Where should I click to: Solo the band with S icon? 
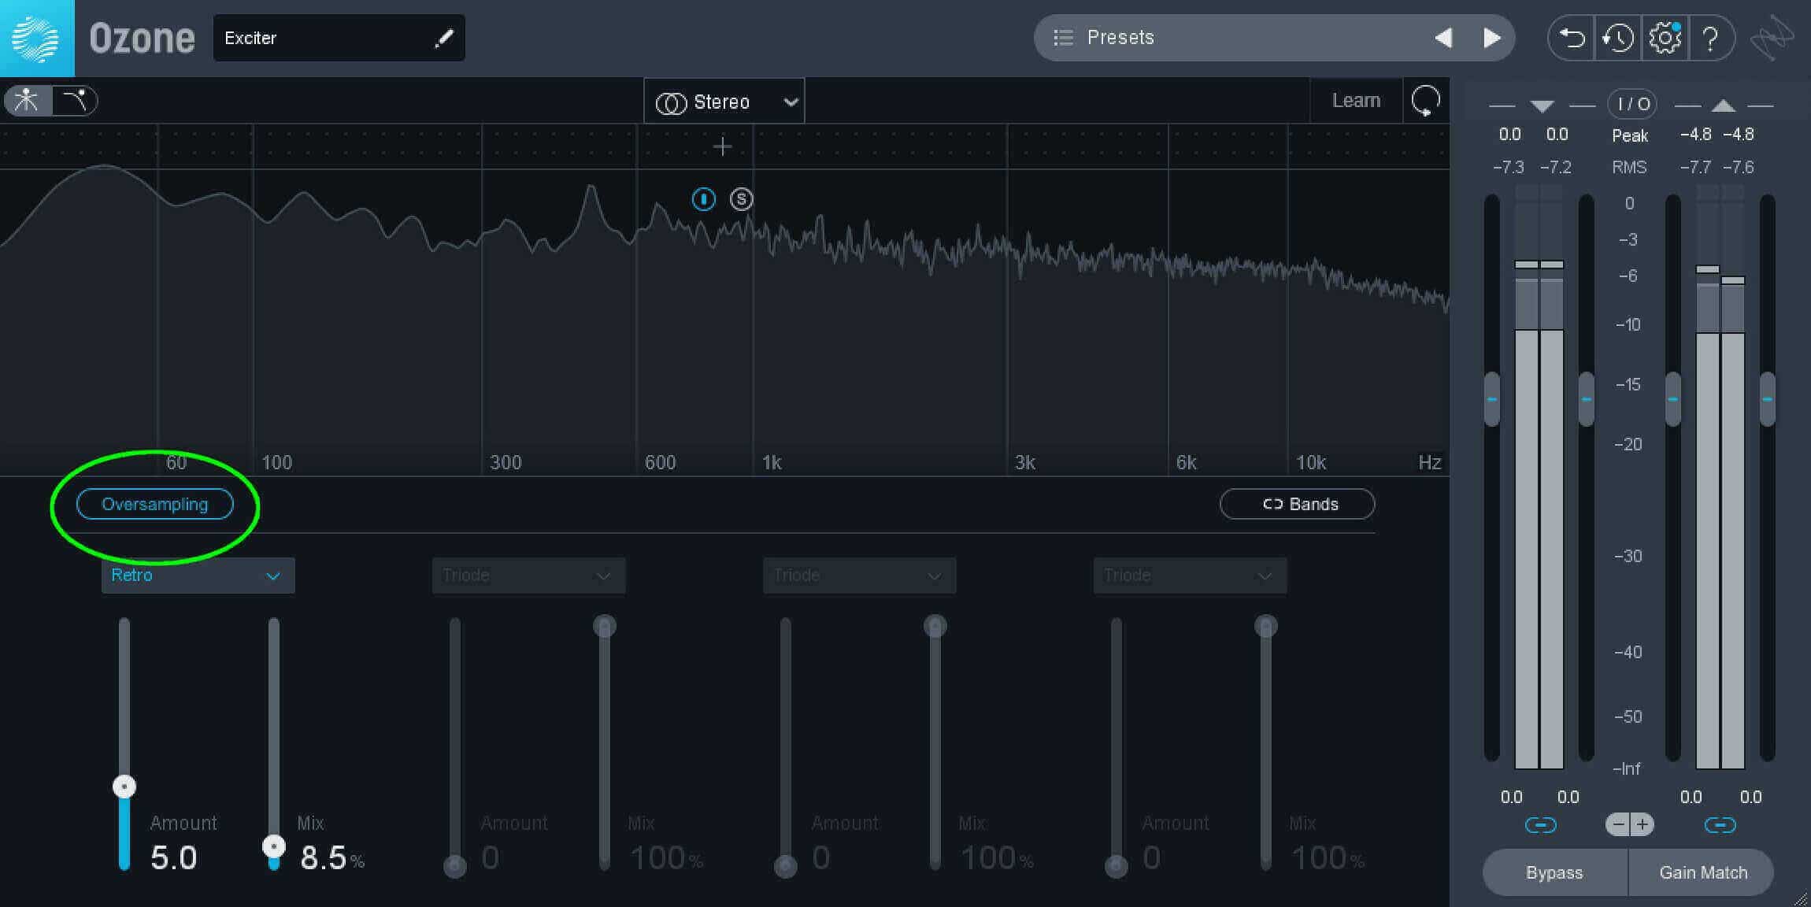(741, 199)
